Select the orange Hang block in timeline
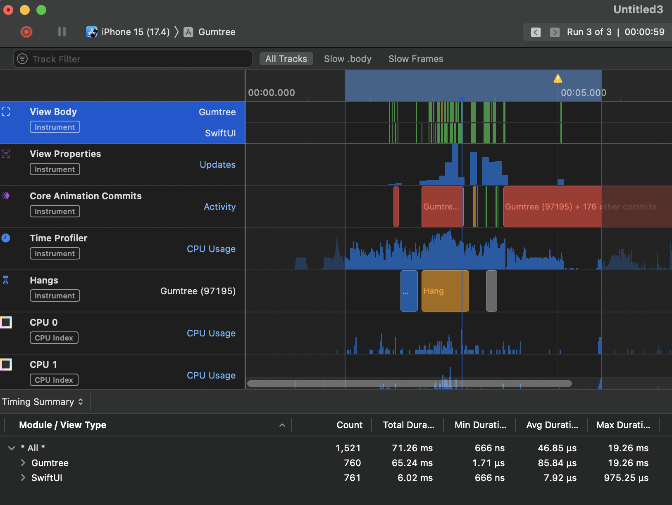The height and width of the screenshot is (505, 672). coord(445,291)
